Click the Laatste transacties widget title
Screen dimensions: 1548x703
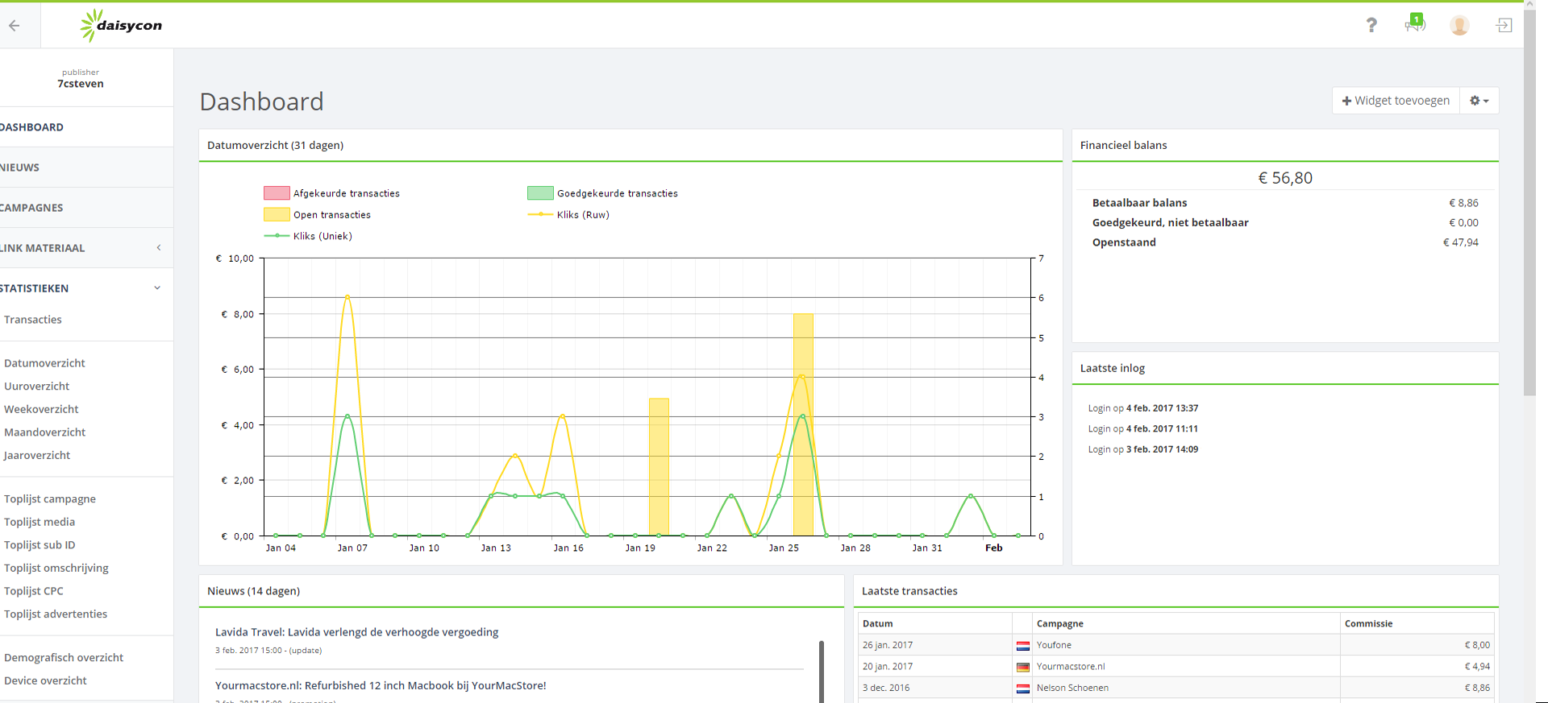[909, 591]
